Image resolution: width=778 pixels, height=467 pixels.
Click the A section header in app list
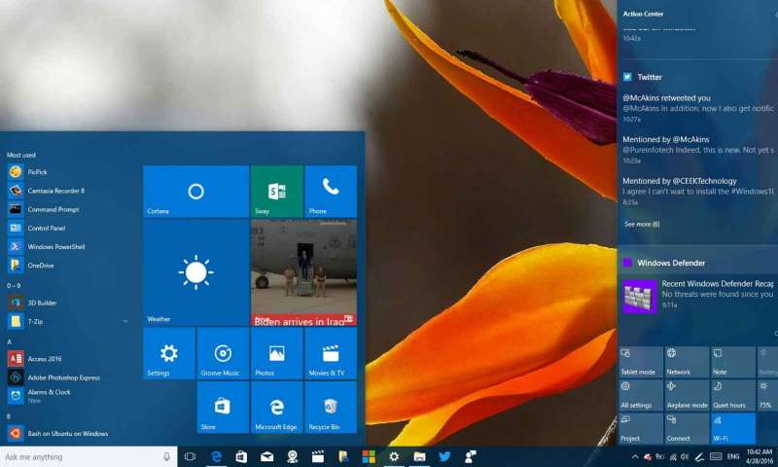point(9,341)
